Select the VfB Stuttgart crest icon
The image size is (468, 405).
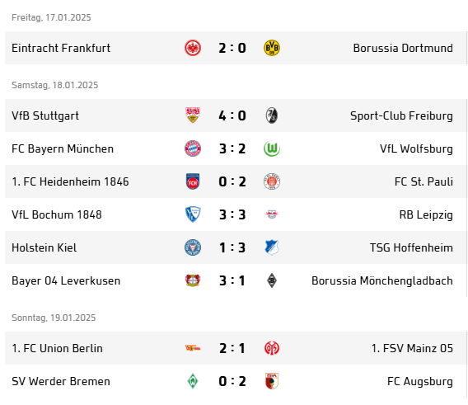click(x=193, y=115)
